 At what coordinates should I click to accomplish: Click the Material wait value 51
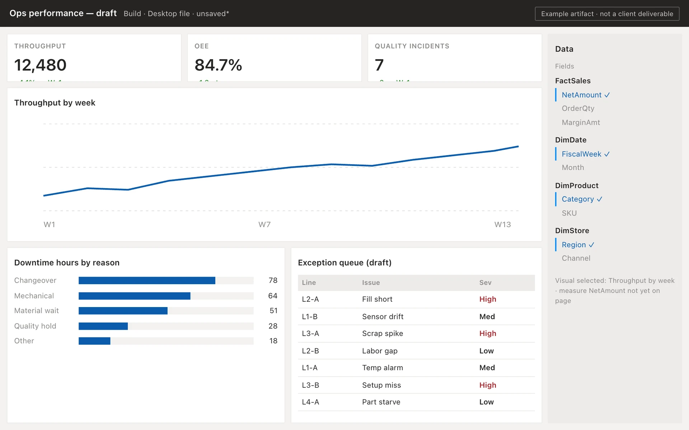273,311
